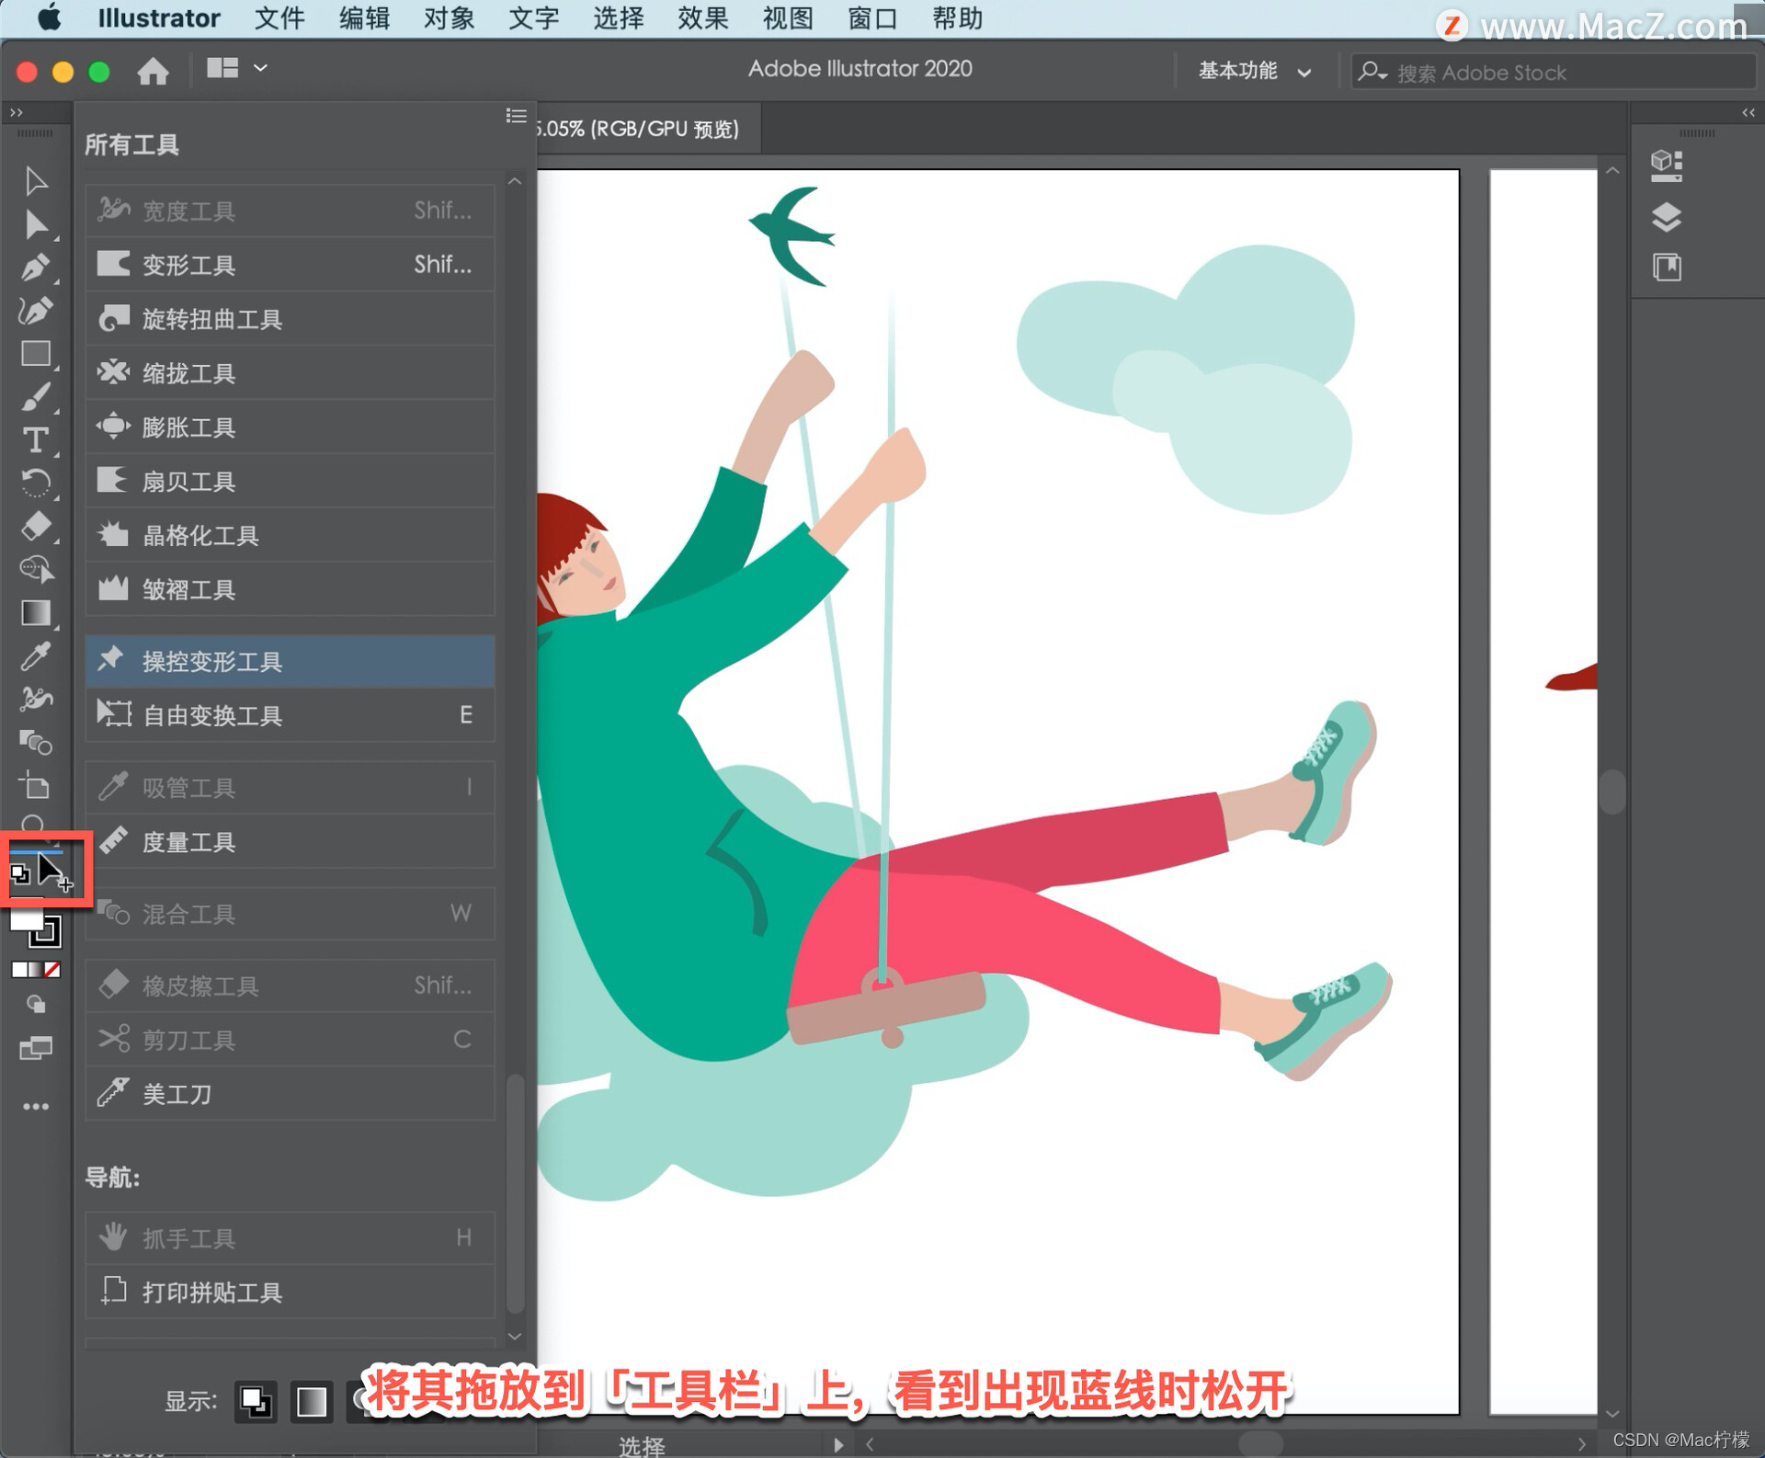Toggle drawing mode icon in toolbar
This screenshot has height=1458, width=1765.
(x=35, y=1005)
